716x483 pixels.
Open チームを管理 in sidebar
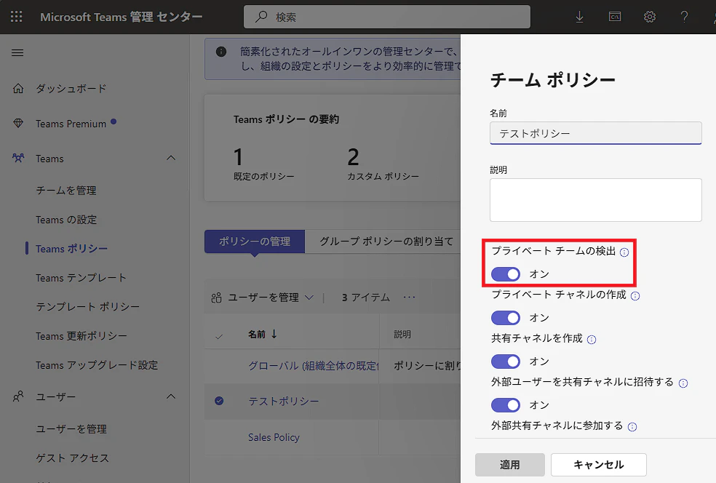66,191
